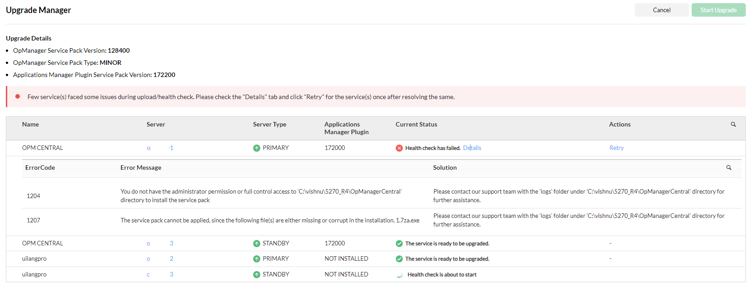Retry the health check for OPM CENTRAL primary
753x303 pixels.
point(616,148)
